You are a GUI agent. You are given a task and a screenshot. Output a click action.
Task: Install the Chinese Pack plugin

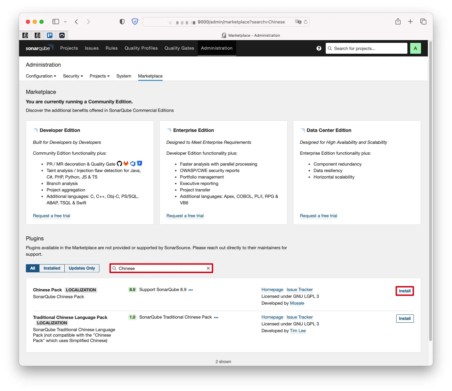(x=405, y=291)
